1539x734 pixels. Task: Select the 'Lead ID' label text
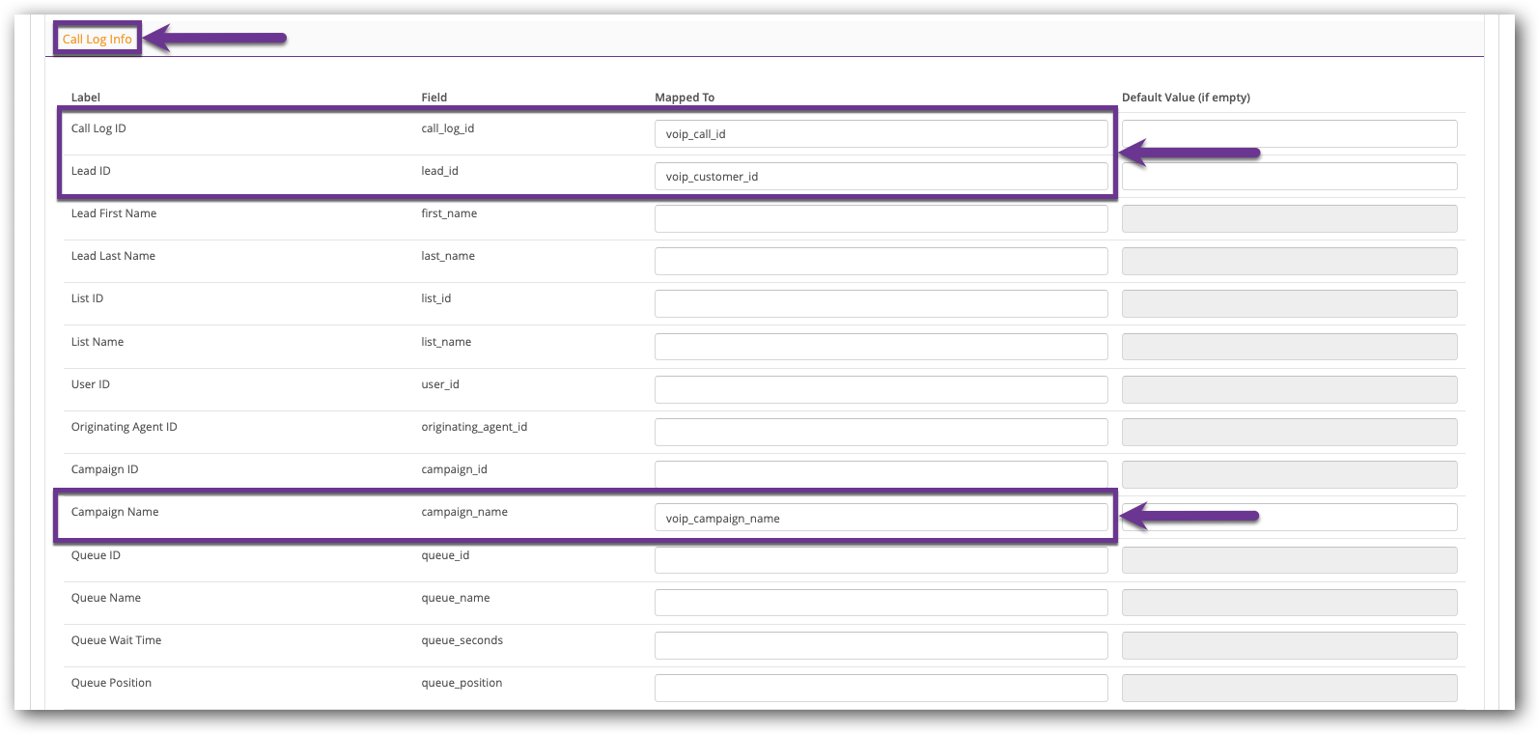click(91, 171)
